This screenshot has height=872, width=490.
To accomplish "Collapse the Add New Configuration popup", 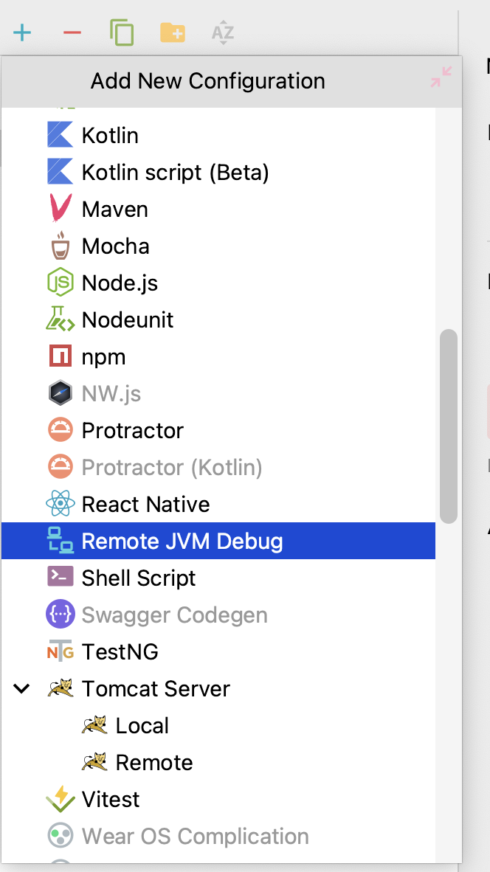I will 440,77.
